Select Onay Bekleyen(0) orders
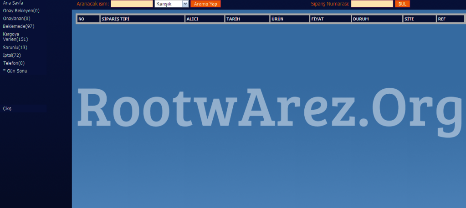This screenshot has width=466, height=208. (21, 10)
